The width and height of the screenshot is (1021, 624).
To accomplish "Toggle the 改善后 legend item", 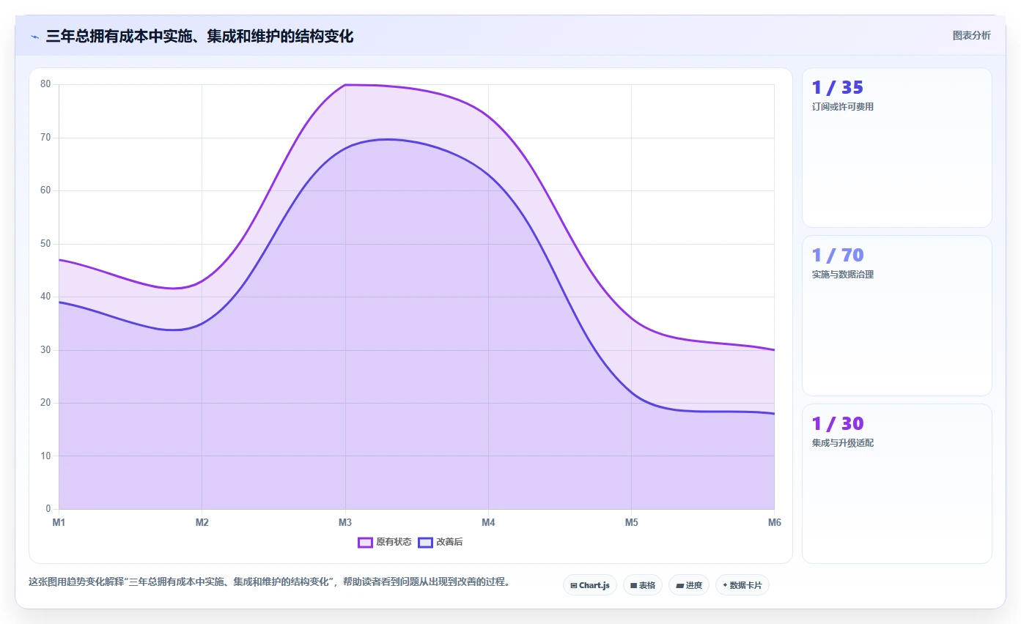I will (441, 542).
